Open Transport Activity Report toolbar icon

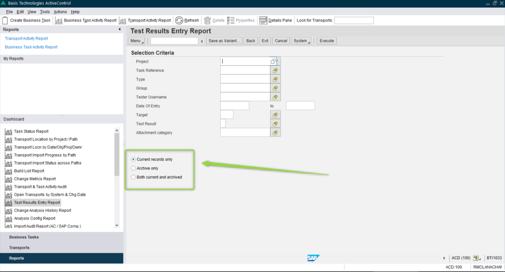point(123,21)
